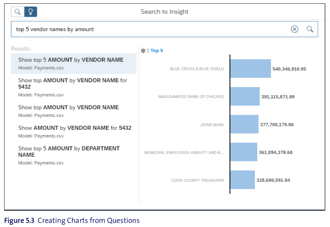Click the BLUE CROSS & BLUE SHIELD axis label
Image resolution: width=330 pixels, height=227 pixels.
pyautogui.click(x=197, y=69)
